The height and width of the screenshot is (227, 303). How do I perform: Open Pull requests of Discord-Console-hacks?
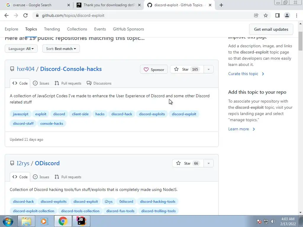point(68,83)
